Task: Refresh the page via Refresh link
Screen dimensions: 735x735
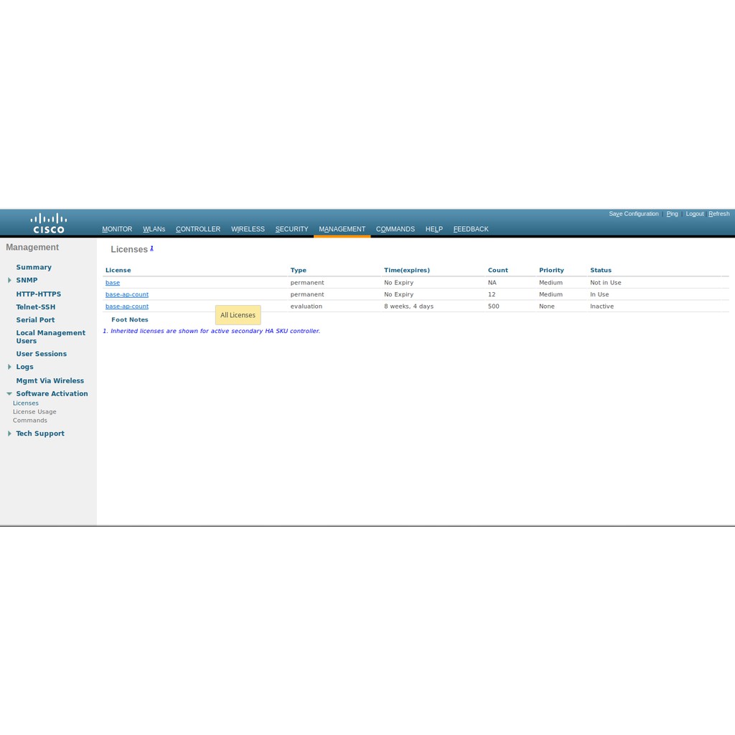Action: tap(718, 214)
